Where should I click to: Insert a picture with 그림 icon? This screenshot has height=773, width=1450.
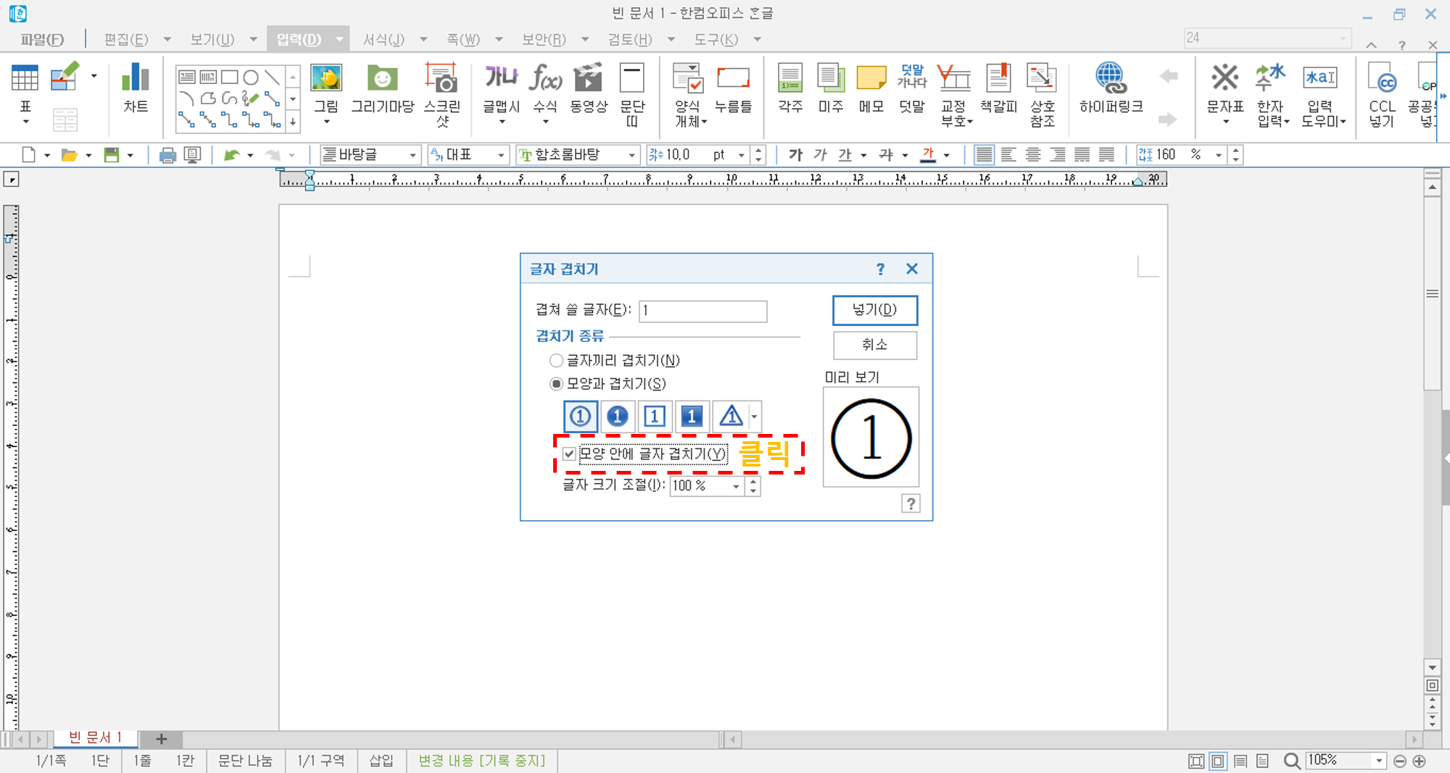pyautogui.click(x=326, y=88)
